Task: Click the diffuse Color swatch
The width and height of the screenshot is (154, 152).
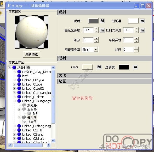Action: tap(88, 67)
